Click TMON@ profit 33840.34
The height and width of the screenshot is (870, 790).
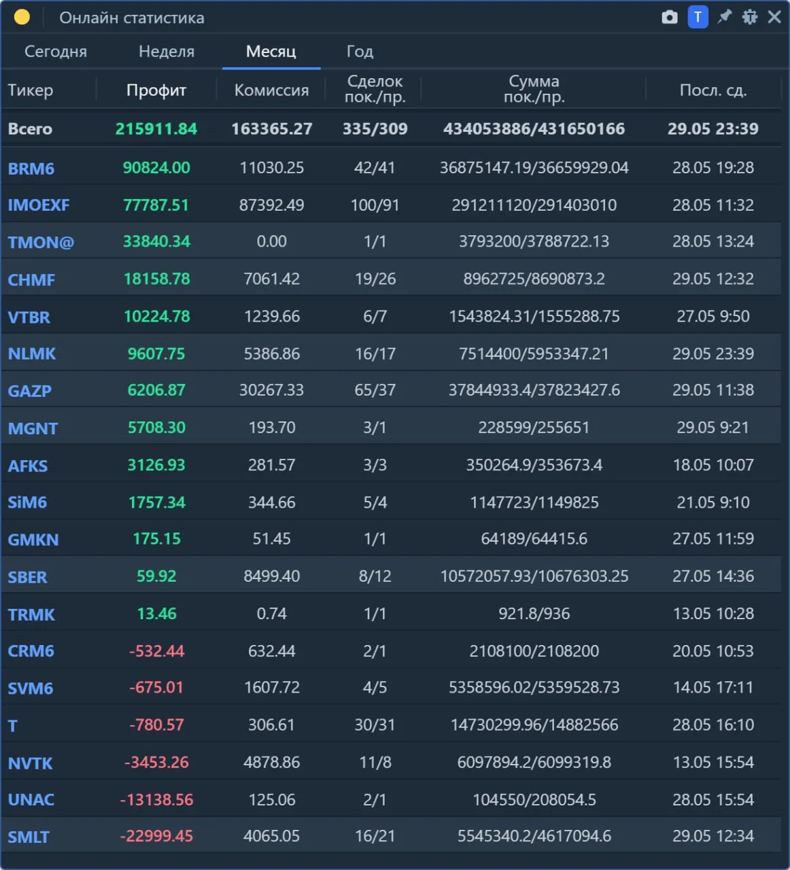click(x=156, y=242)
